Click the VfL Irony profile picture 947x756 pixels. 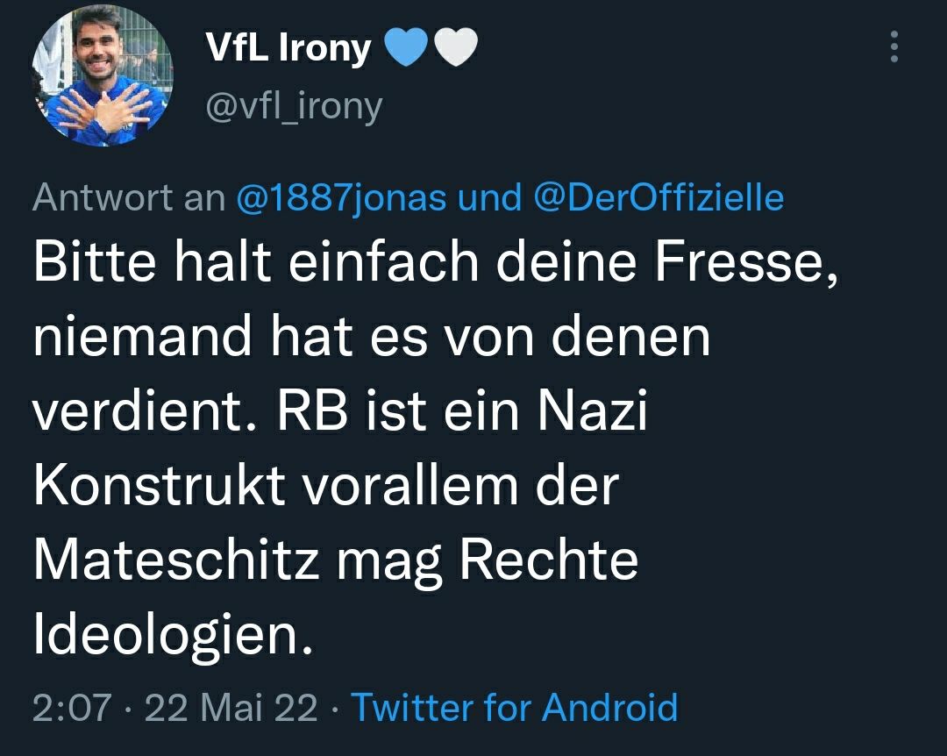click(x=103, y=76)
